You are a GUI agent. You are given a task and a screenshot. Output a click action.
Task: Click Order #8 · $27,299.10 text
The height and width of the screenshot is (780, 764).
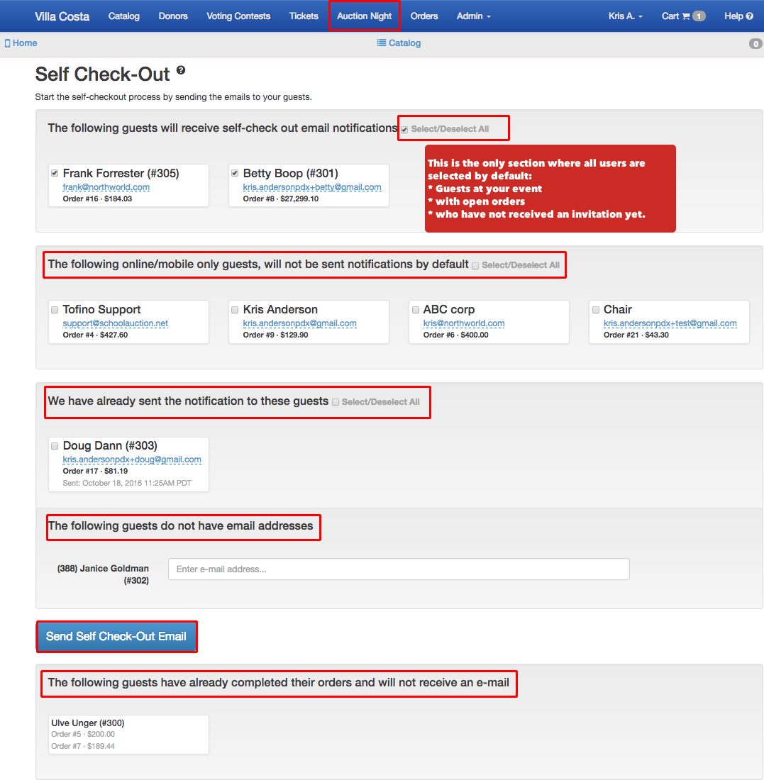(x=281, y=199)
